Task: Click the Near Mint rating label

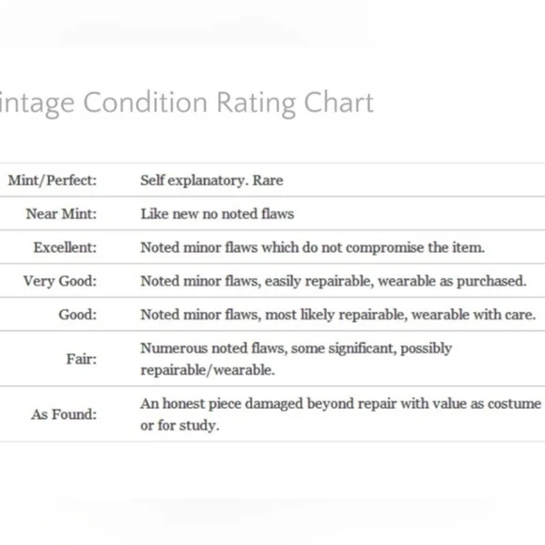Action: click(61, 213)
